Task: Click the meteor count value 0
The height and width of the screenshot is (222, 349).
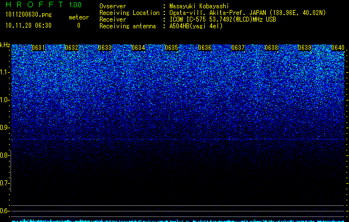Action: coord(79,26)
